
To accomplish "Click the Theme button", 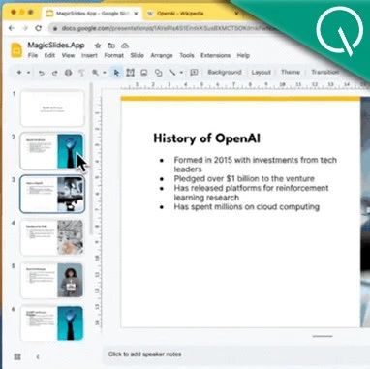I will coord(291,72).
